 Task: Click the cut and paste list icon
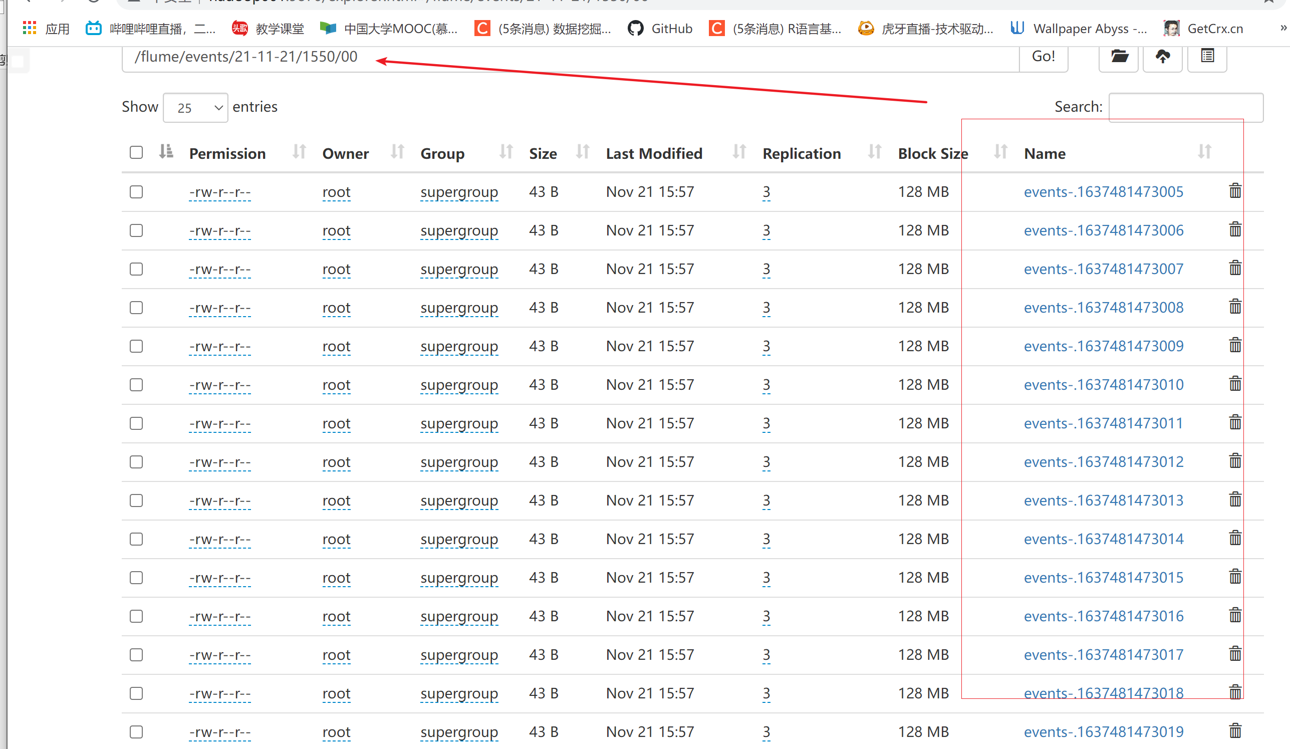(1207, 56)
